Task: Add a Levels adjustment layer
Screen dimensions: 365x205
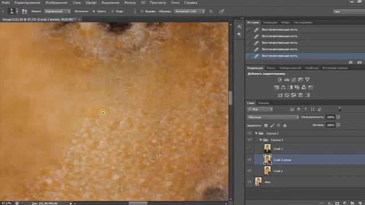Action: [286, 80]
